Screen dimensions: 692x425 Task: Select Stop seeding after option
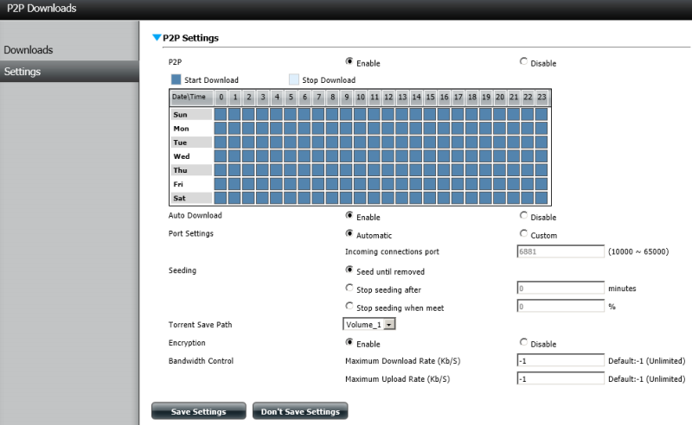click(349, 288)
